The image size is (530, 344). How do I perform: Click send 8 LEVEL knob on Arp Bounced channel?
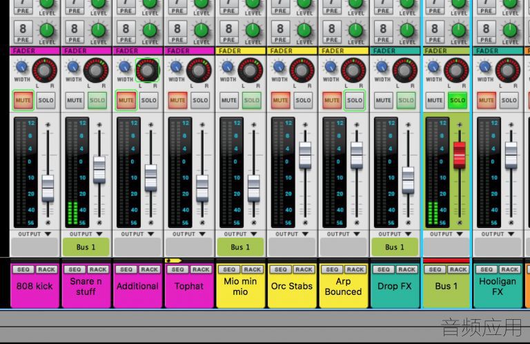[356, 30]
